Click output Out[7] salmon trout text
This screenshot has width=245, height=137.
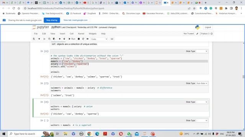pos(62,96)
